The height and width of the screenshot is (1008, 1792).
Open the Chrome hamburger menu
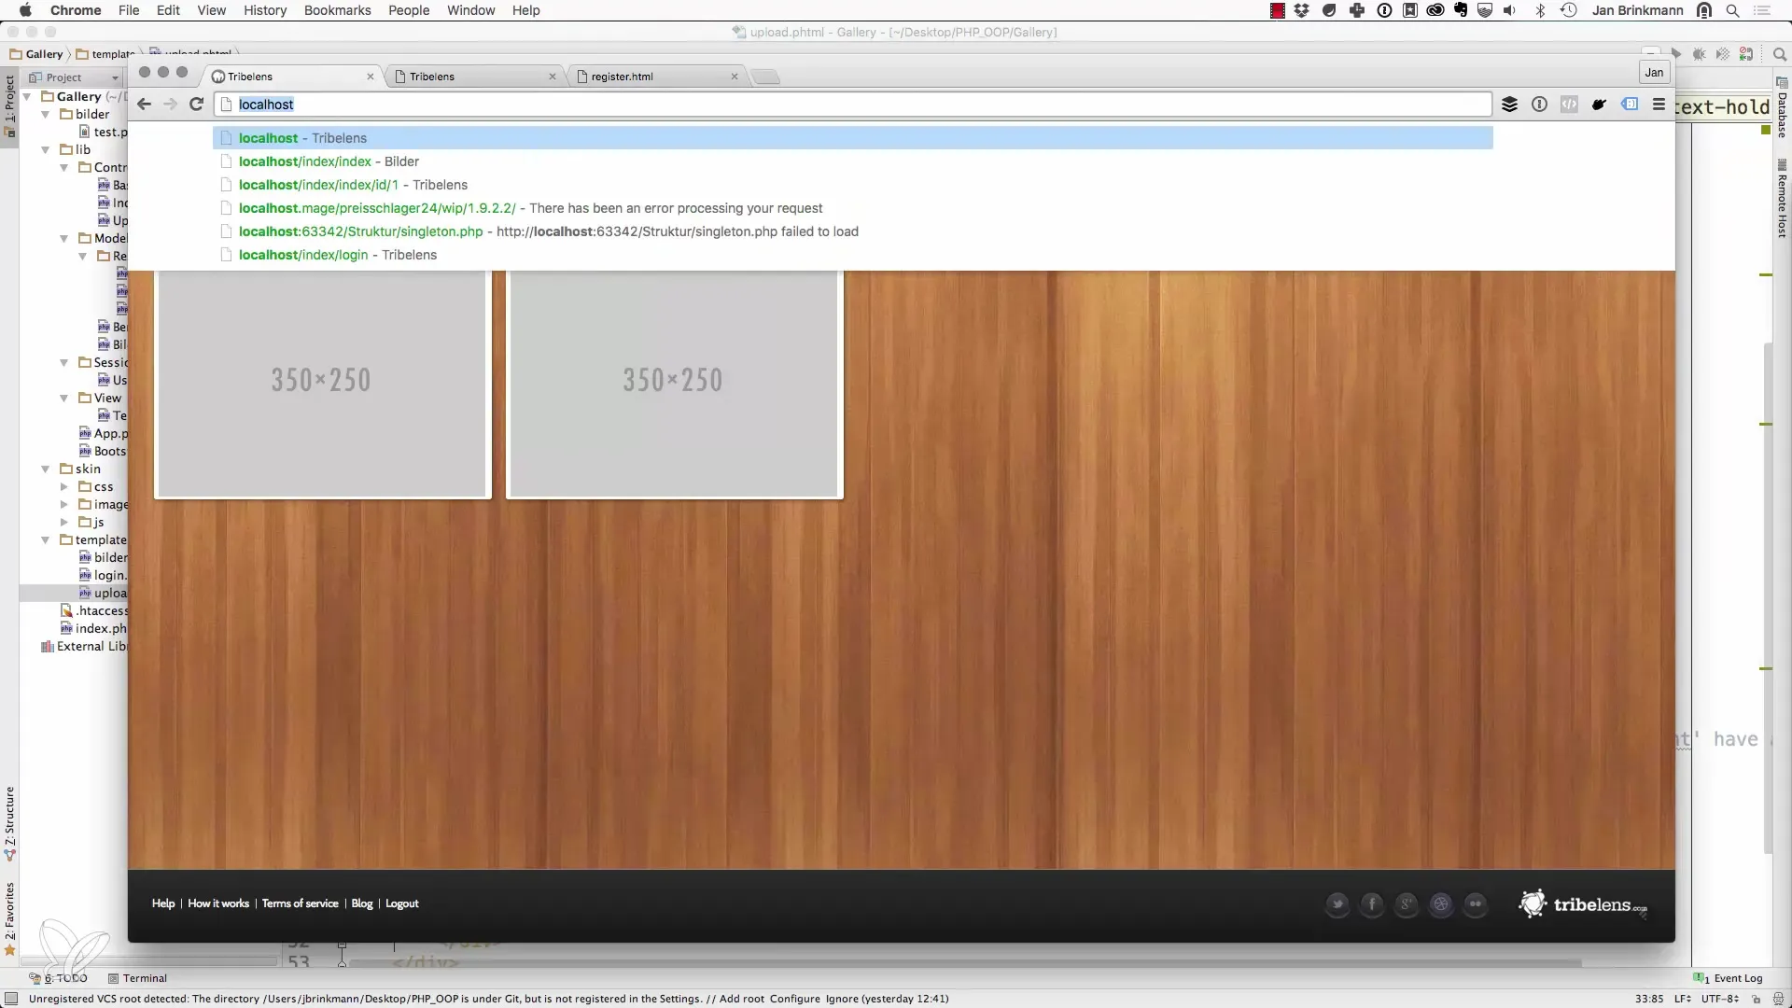tap(1659, 105)
